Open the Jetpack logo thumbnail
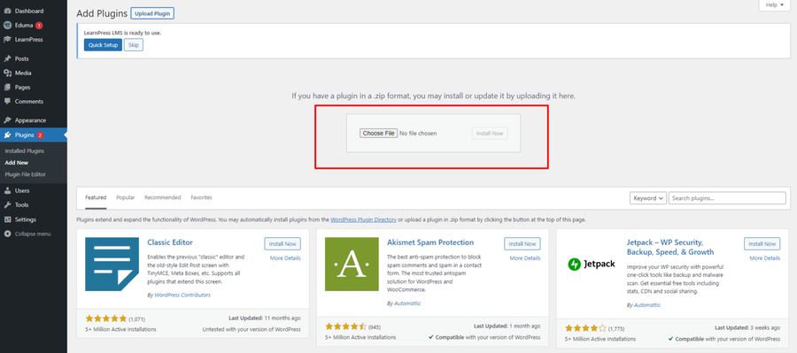This screenshot has width=797, height=353. tap(592, 265)
